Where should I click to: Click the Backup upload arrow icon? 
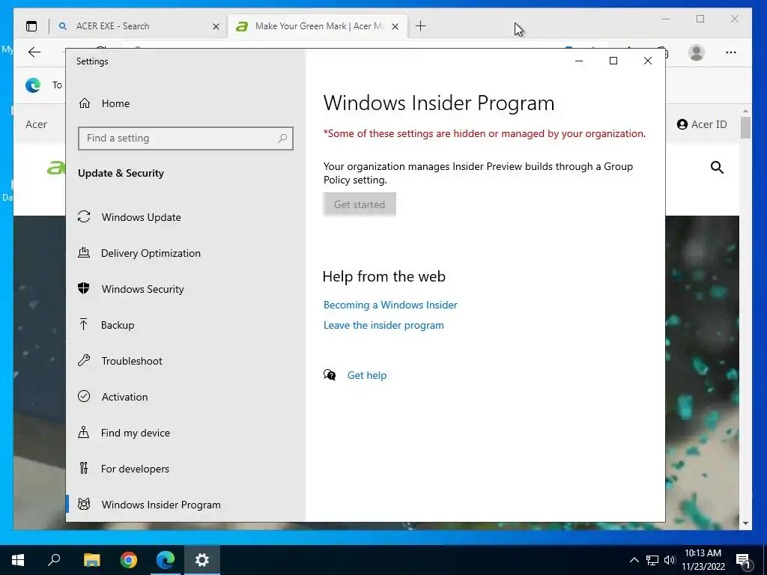[x=84, y=324]
